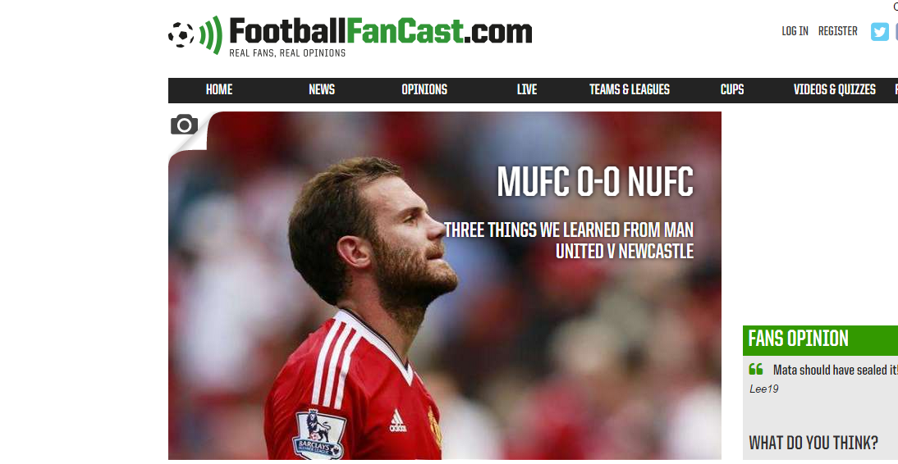This screenshot has width=898, height=464.
Task: Expand the VIDEOS & QUIZZES menu
Action: click(x=835, y=90)
